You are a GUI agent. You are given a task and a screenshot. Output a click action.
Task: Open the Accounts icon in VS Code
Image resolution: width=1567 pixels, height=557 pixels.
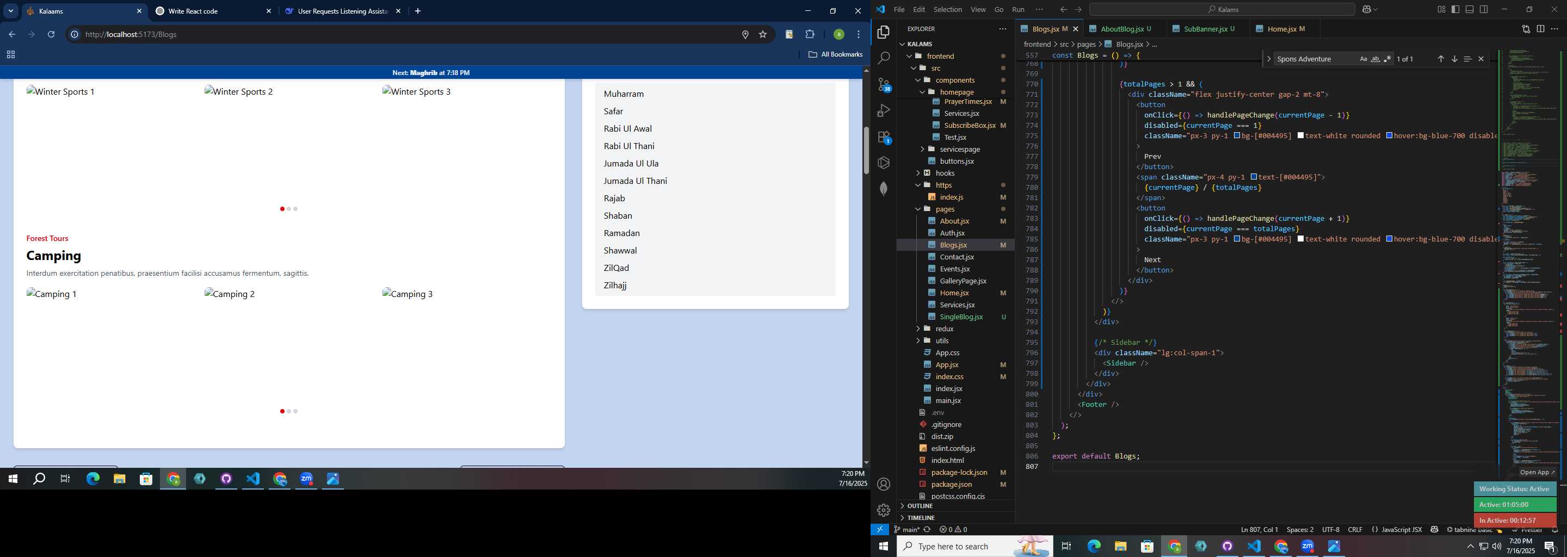(884, 484)
